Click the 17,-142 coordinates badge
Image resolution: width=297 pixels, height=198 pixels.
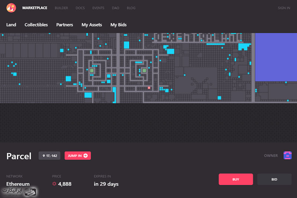tap(49, 156)
